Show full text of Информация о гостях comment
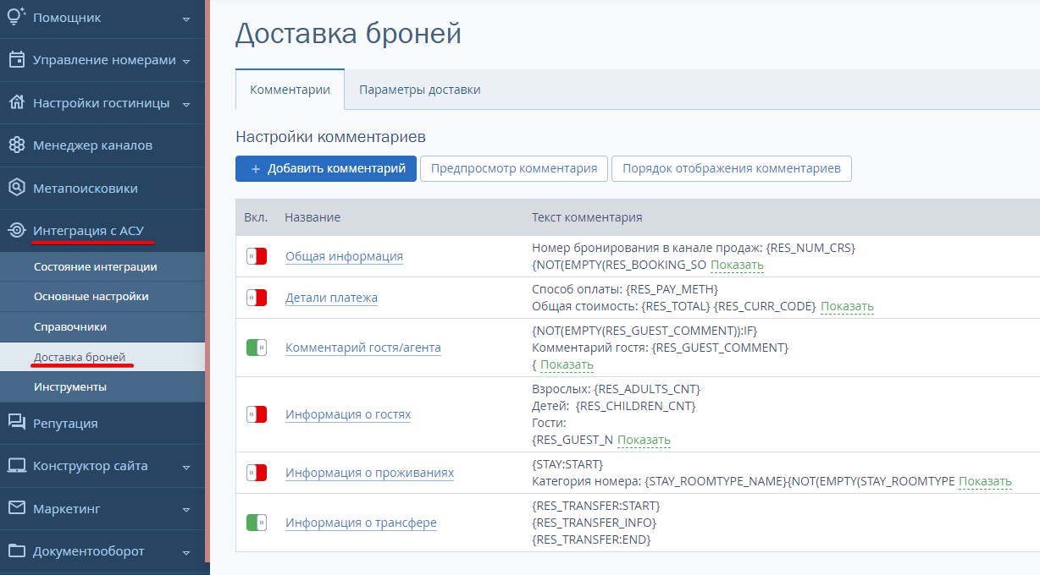This screenshot has width=1040, height=575. 644,441
